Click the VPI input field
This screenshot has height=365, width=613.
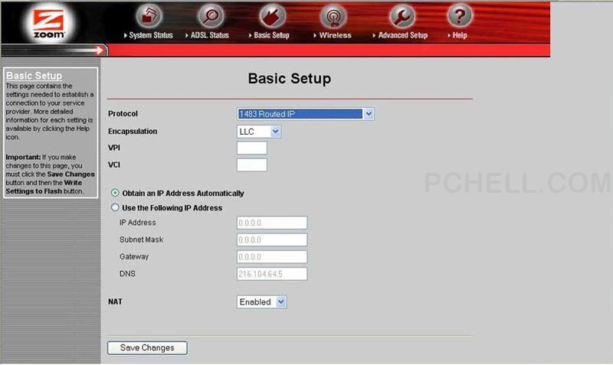coord(252,148)
